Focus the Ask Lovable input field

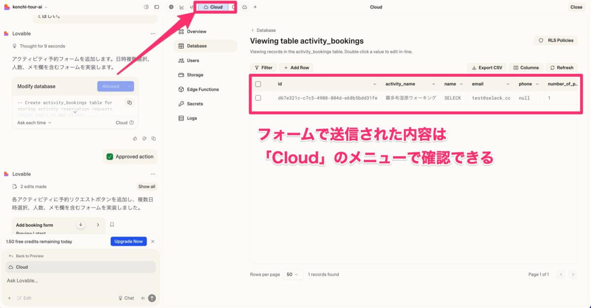pos(79,280)
